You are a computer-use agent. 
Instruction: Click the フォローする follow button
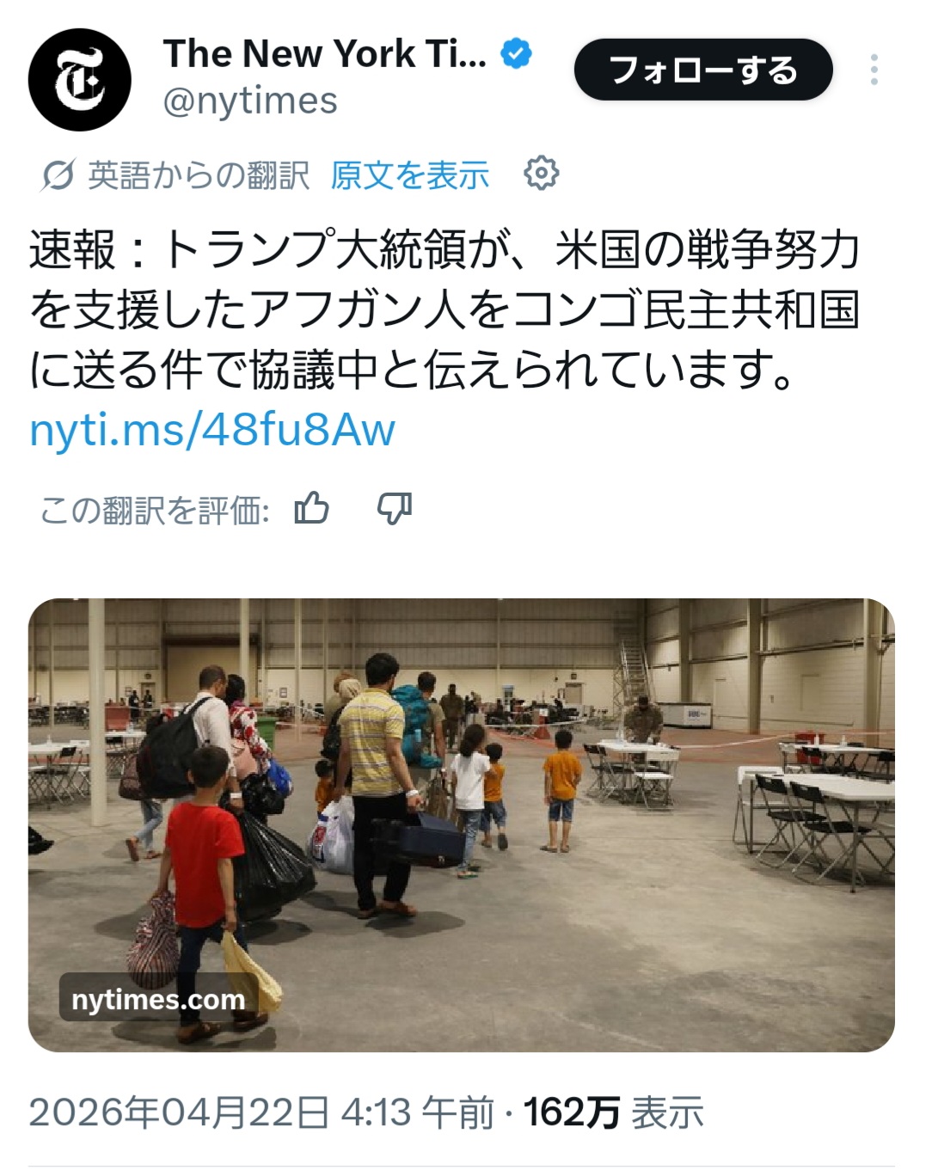[x=703, y=70]
